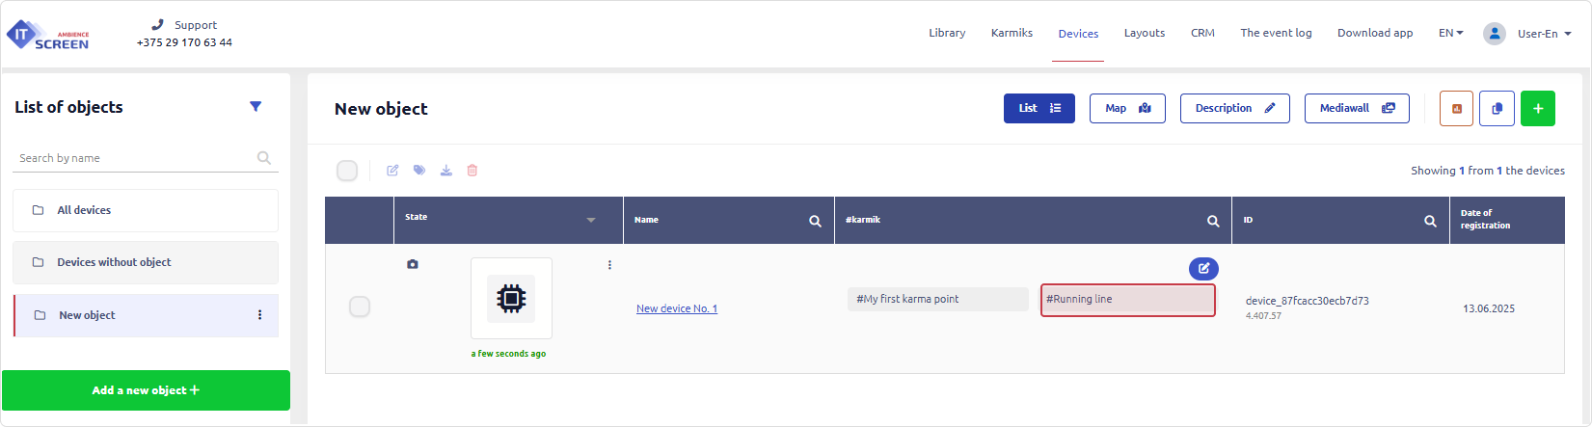Open the filter funnel in List of objects
Screen dimensions: 1592x427
tap(256, 107)
